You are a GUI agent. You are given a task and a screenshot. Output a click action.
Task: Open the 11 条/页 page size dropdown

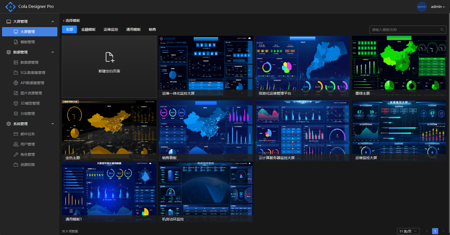408,231
